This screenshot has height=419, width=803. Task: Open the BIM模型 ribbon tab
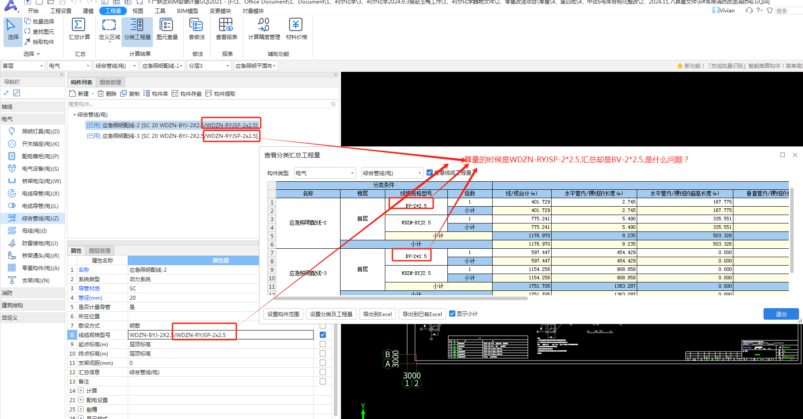point(188,11)
